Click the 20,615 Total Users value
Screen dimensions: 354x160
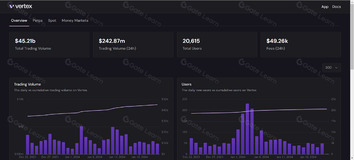click(x=191, y=41)
